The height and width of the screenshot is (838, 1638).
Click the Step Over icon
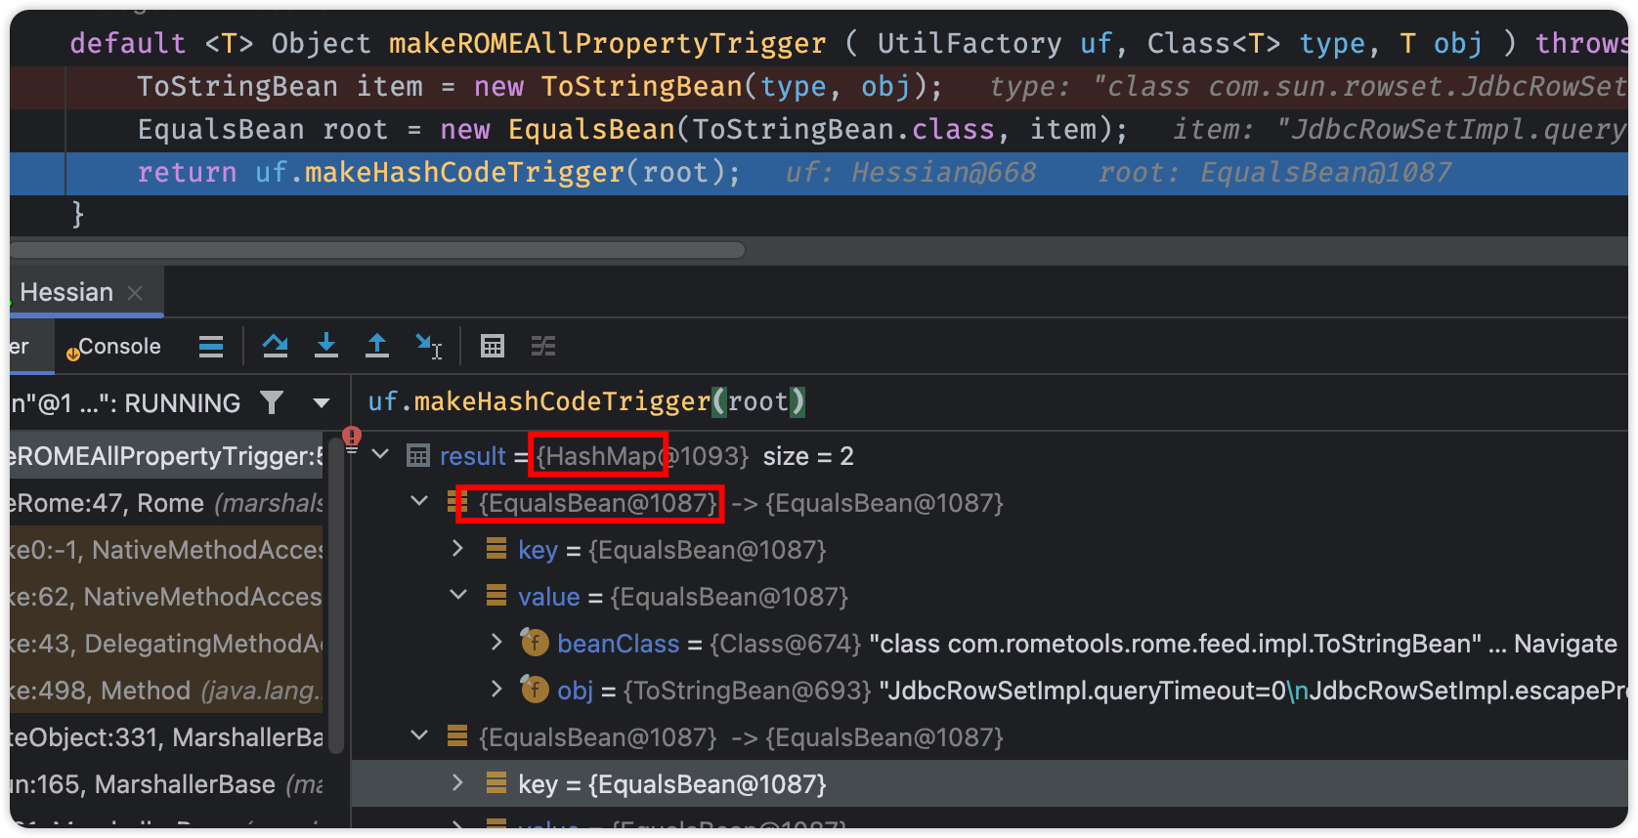(276, 346)
